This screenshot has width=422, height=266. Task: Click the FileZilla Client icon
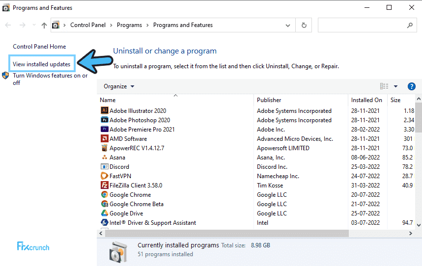point(105,185)
